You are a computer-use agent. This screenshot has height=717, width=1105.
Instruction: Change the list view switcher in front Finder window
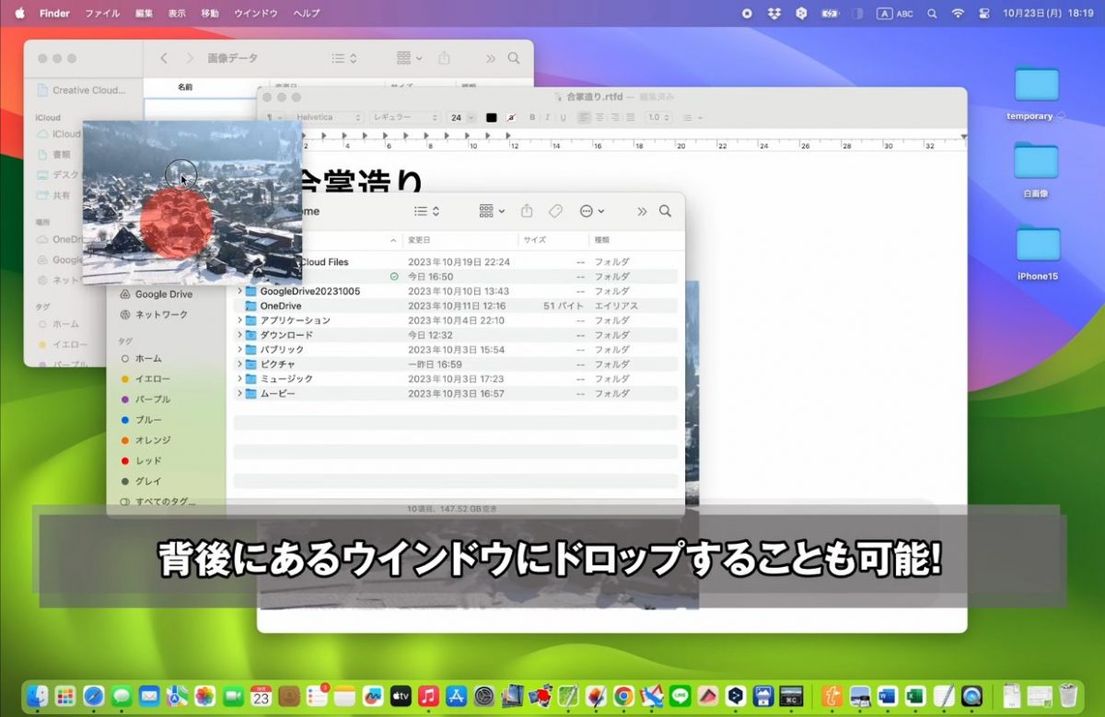[426, 211]
